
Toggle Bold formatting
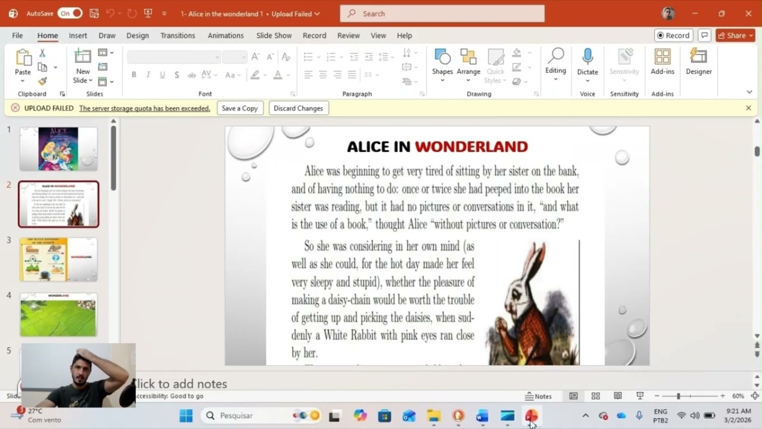pyautogui.click(x=134, y=75)
